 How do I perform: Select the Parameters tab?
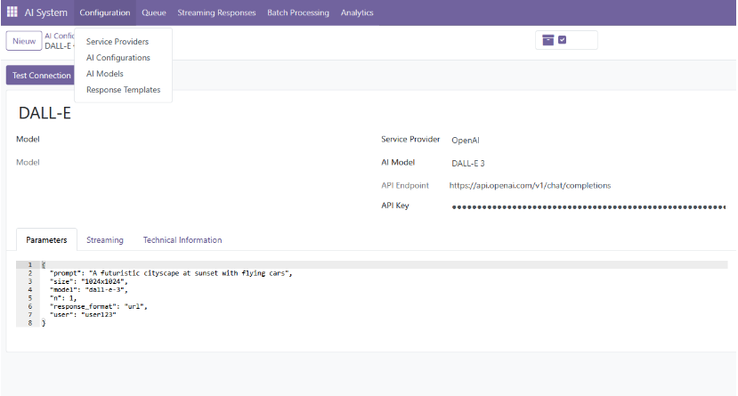pos(46,240)
